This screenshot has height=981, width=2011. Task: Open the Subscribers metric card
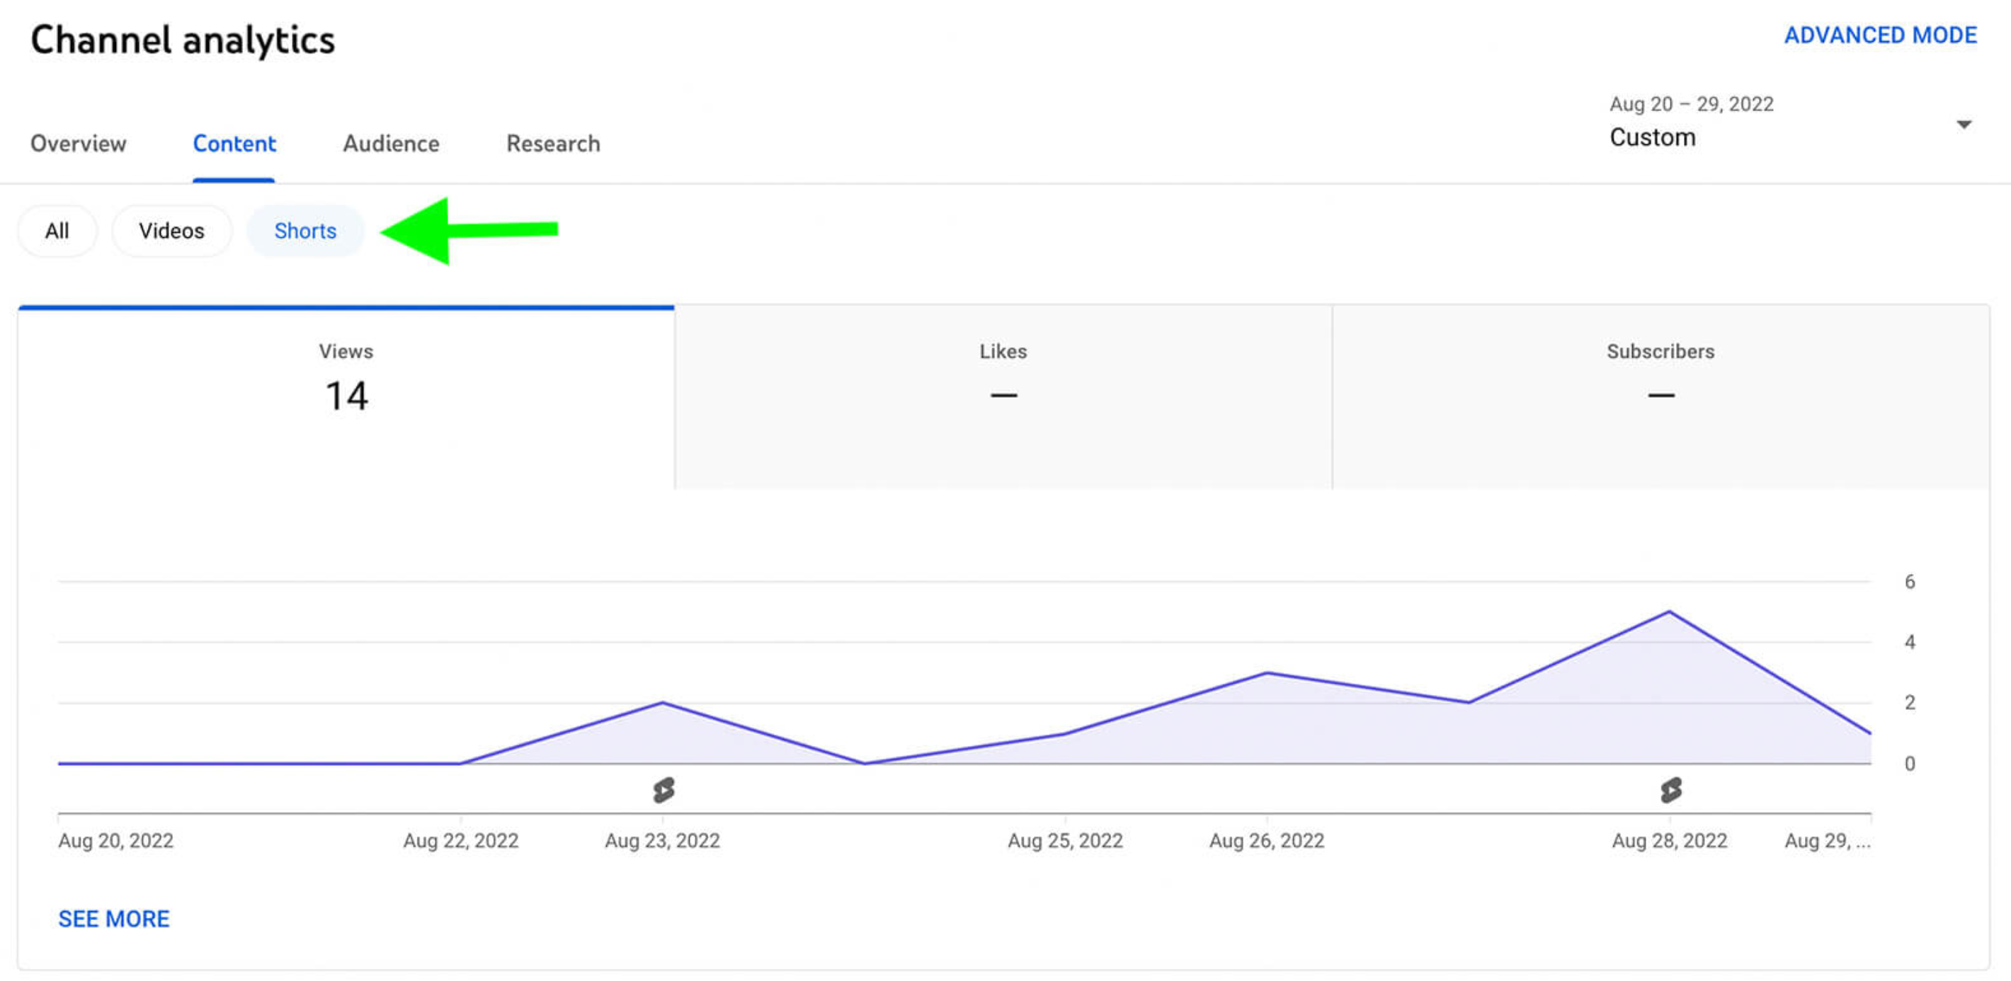click(1660, 382)
